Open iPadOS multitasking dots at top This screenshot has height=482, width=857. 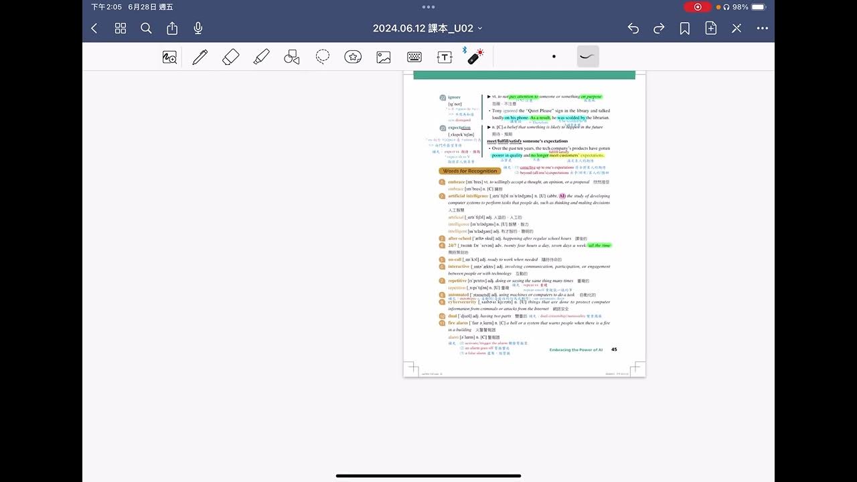click(x=428, y=7)
